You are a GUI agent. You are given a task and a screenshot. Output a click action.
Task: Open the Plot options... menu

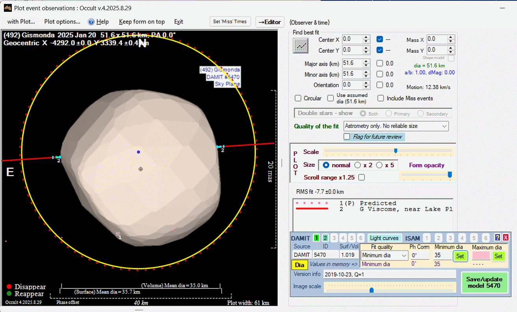click(62, 22)
